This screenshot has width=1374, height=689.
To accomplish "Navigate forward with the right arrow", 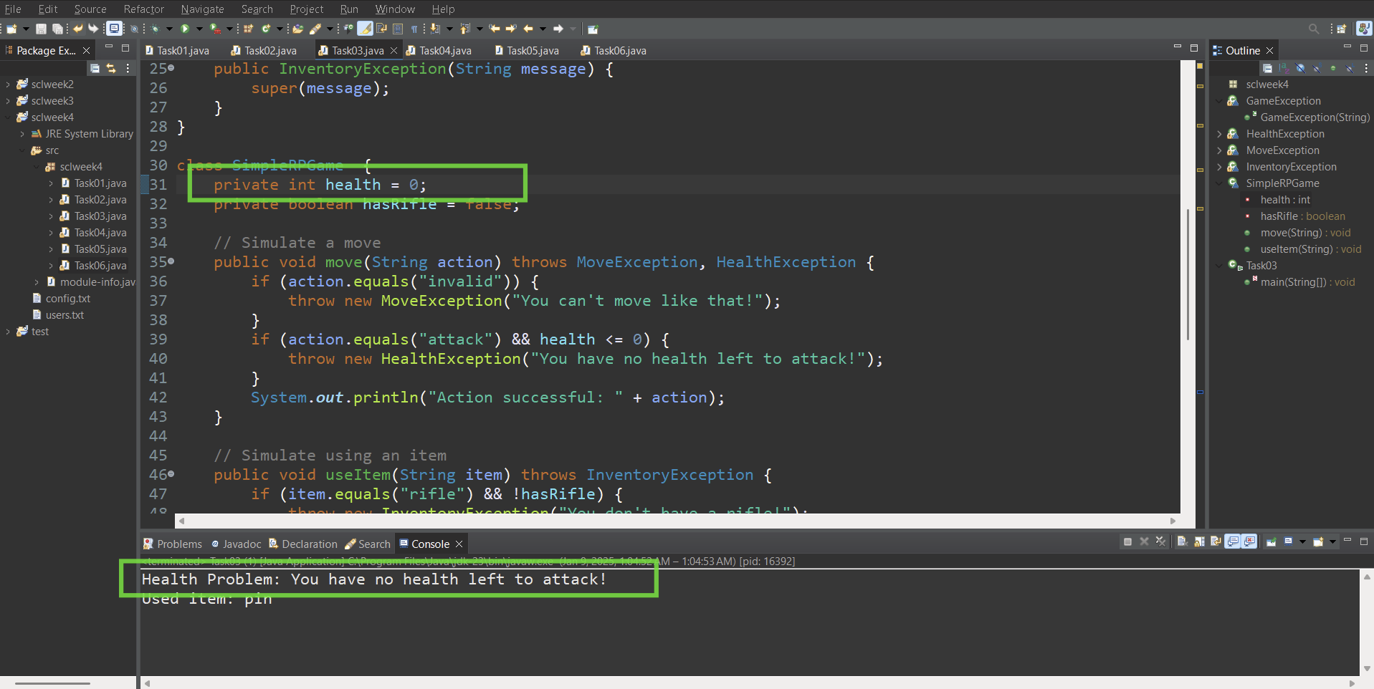I will click(x=558, y=29).
